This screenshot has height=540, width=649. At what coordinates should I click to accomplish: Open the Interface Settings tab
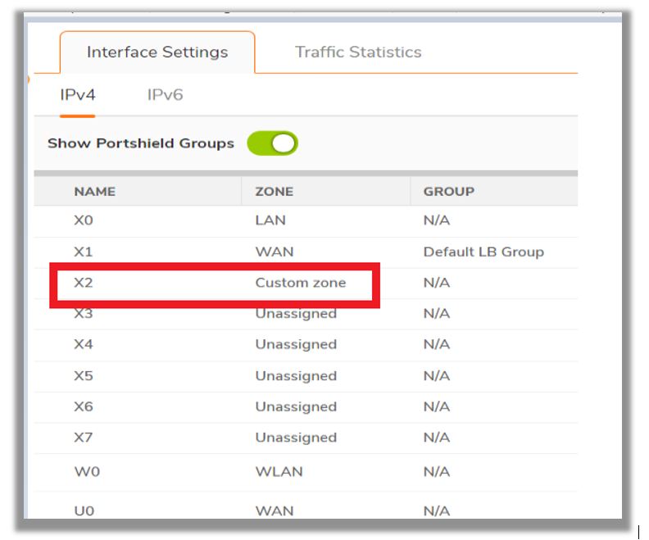157,52
